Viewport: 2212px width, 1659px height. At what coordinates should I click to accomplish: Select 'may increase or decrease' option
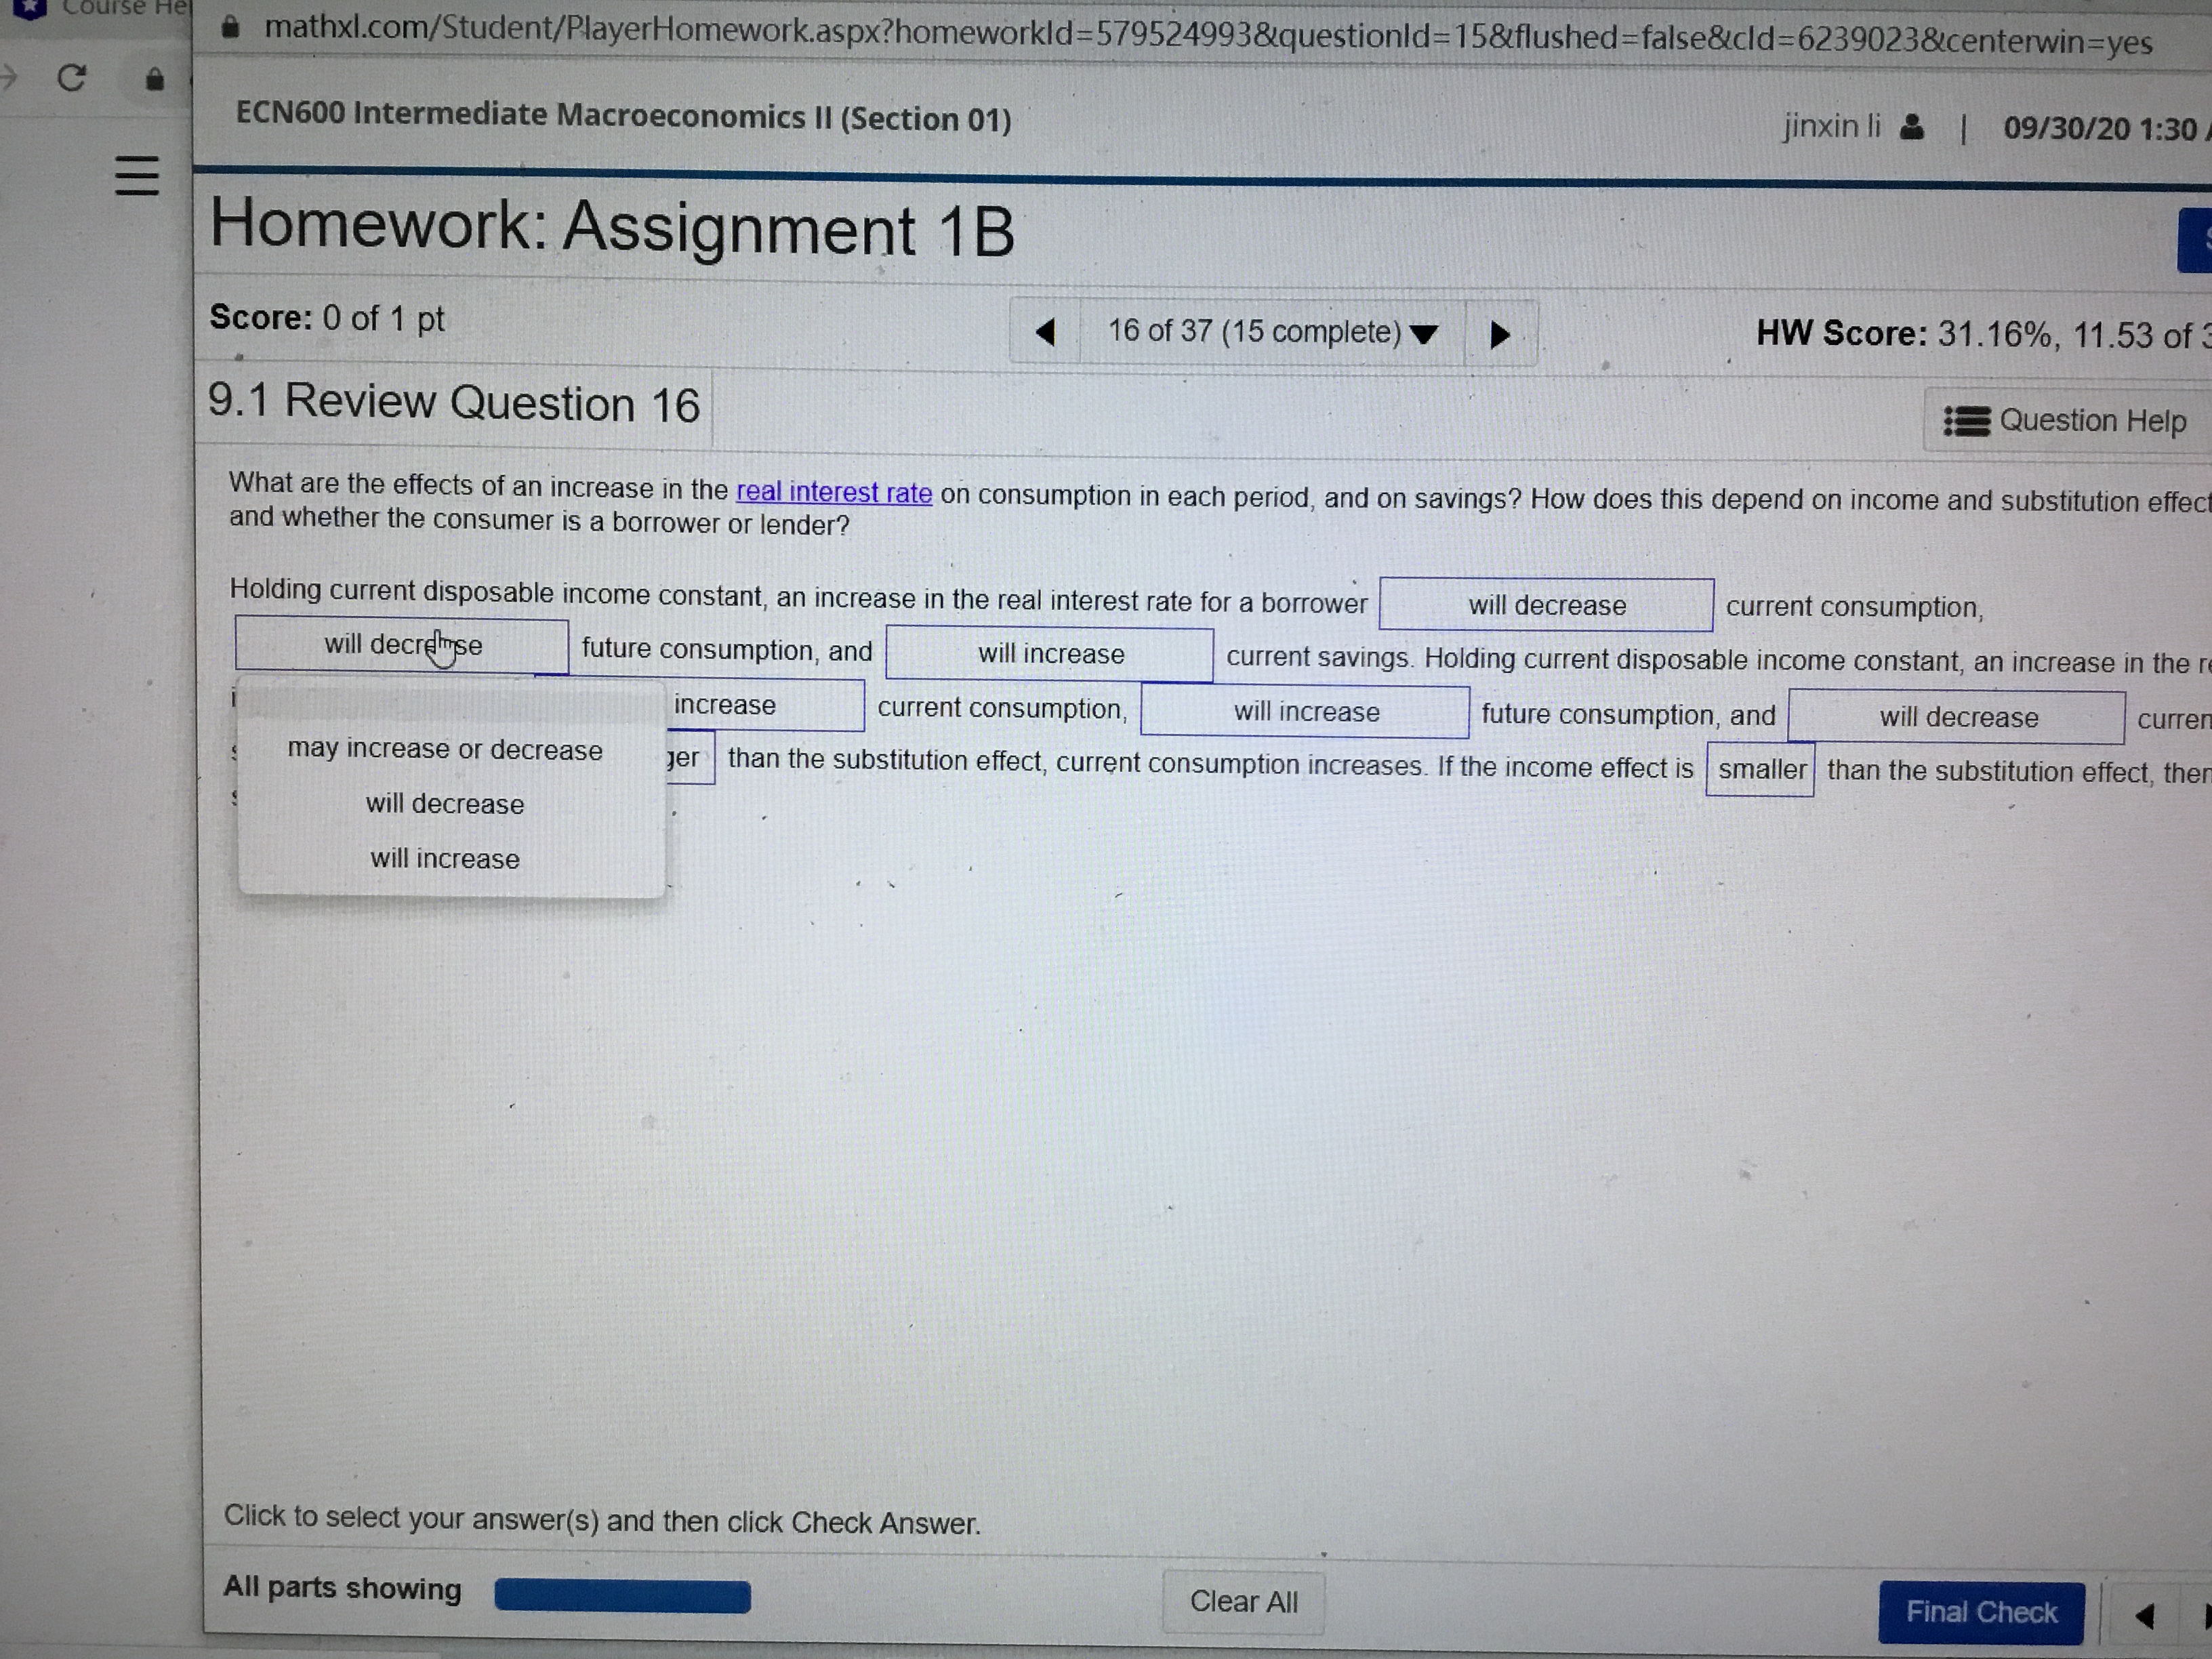click(x=445, y=750)
